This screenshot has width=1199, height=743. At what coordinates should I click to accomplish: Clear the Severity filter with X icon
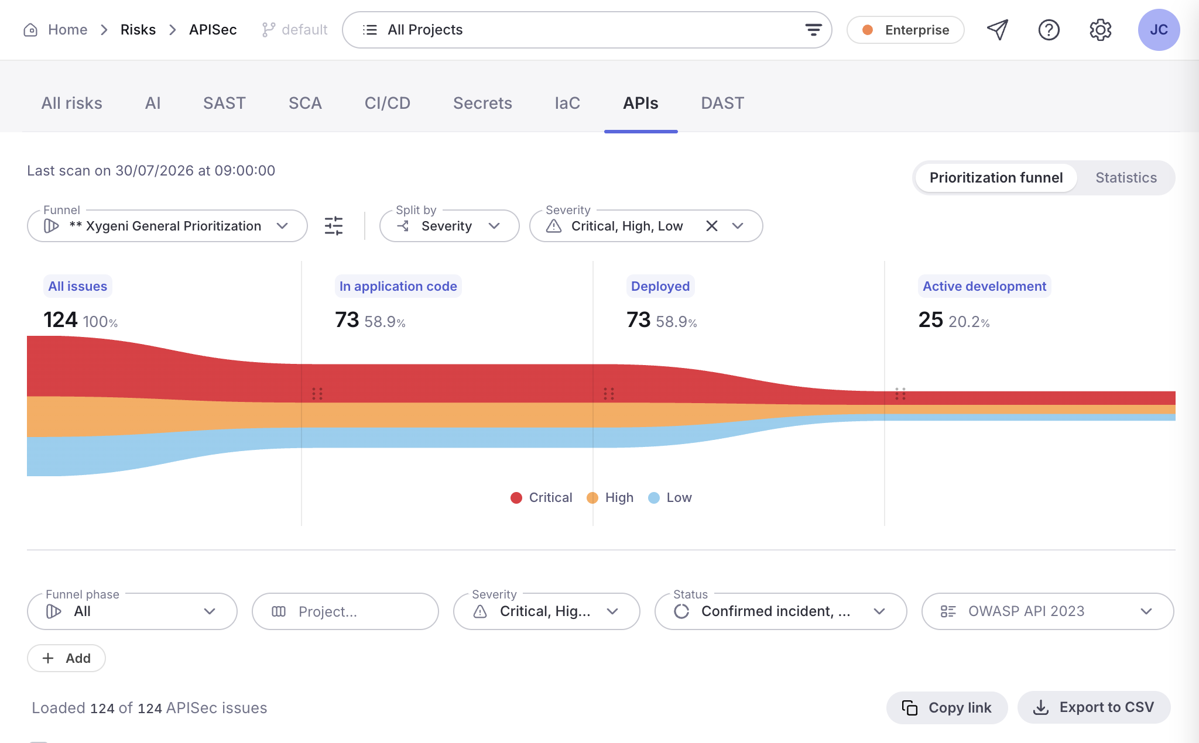point(711,226)
